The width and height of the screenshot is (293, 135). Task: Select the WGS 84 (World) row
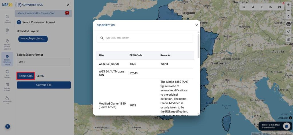pyautogui.click(x=144, y=64)
